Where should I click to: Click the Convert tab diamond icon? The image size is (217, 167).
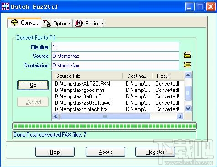click(15, 22)
